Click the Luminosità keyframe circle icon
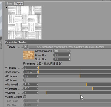111x107 pixels. click(x=6, y=84)
